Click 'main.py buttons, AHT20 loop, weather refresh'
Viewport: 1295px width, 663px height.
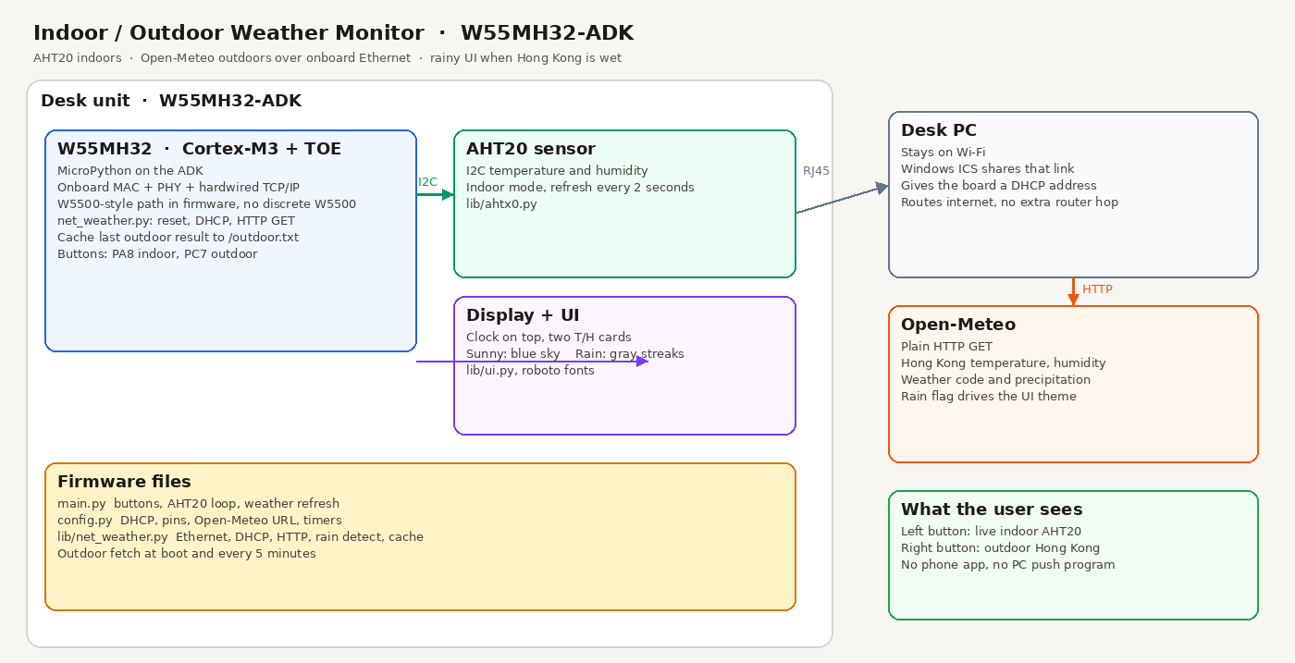point(198,504)
